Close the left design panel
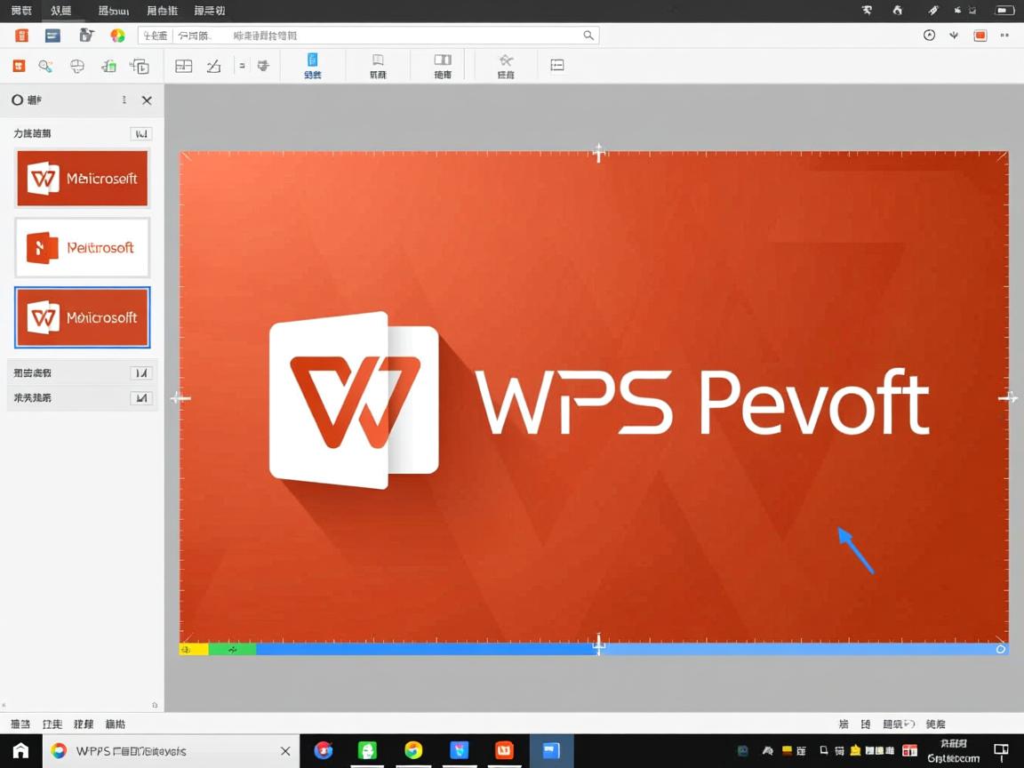Screen dimensions: 1024x768 147,100
